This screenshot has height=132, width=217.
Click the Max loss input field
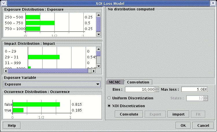point(195,90)
